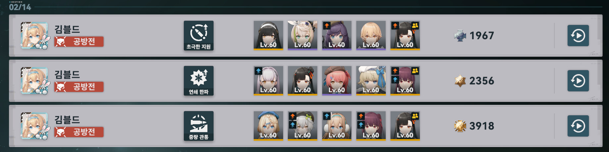Image resolution: width=609 pixels, height=152 pixels.
Task: Select the pink-haired beret character in second row
Action: [x=337, y=81]
